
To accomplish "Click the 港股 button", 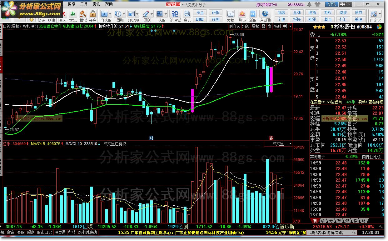I will (343, 13).
